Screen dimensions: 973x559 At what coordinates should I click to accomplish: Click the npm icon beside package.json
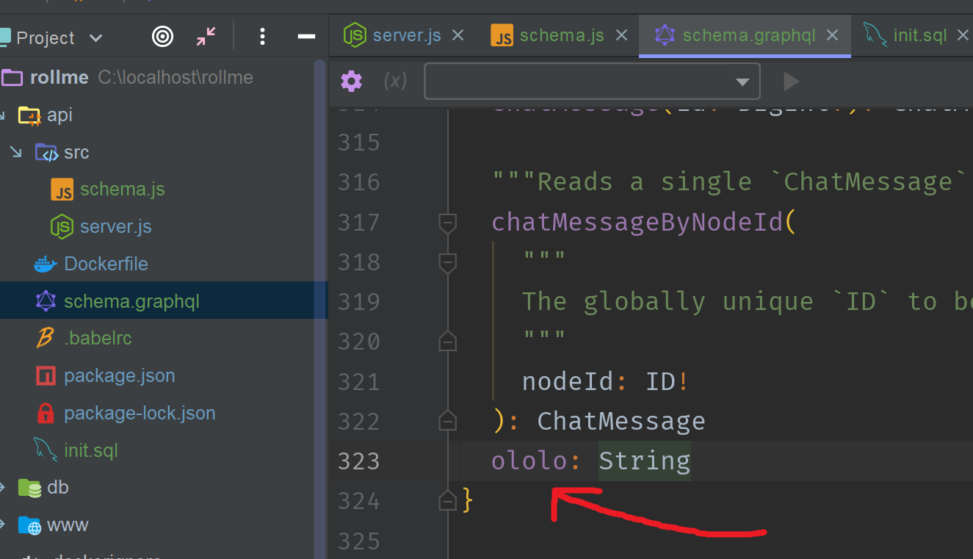(46, 375)
